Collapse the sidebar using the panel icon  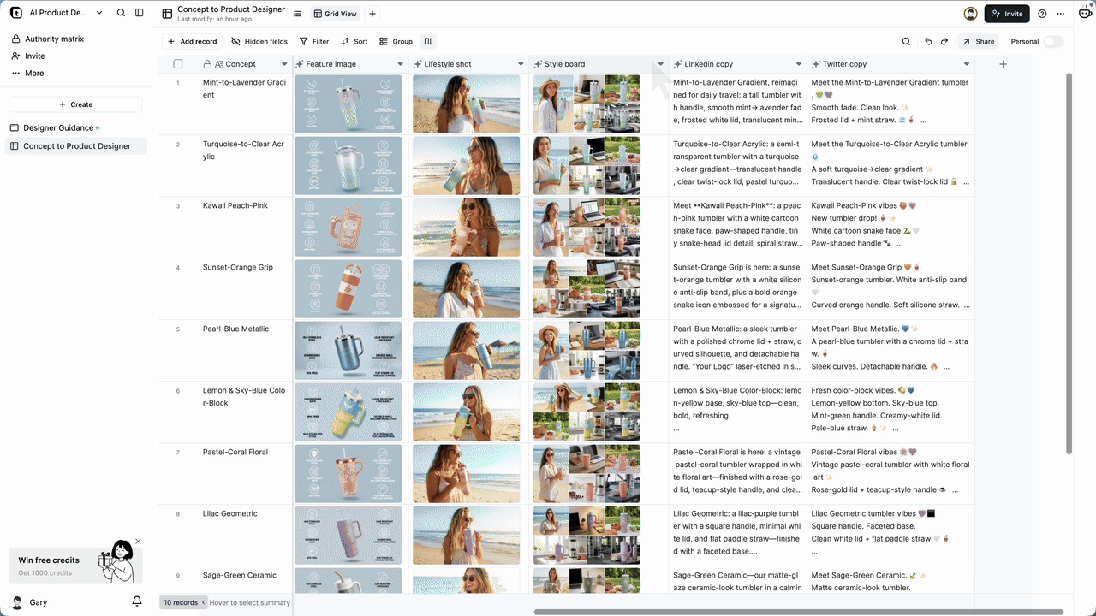140,13
